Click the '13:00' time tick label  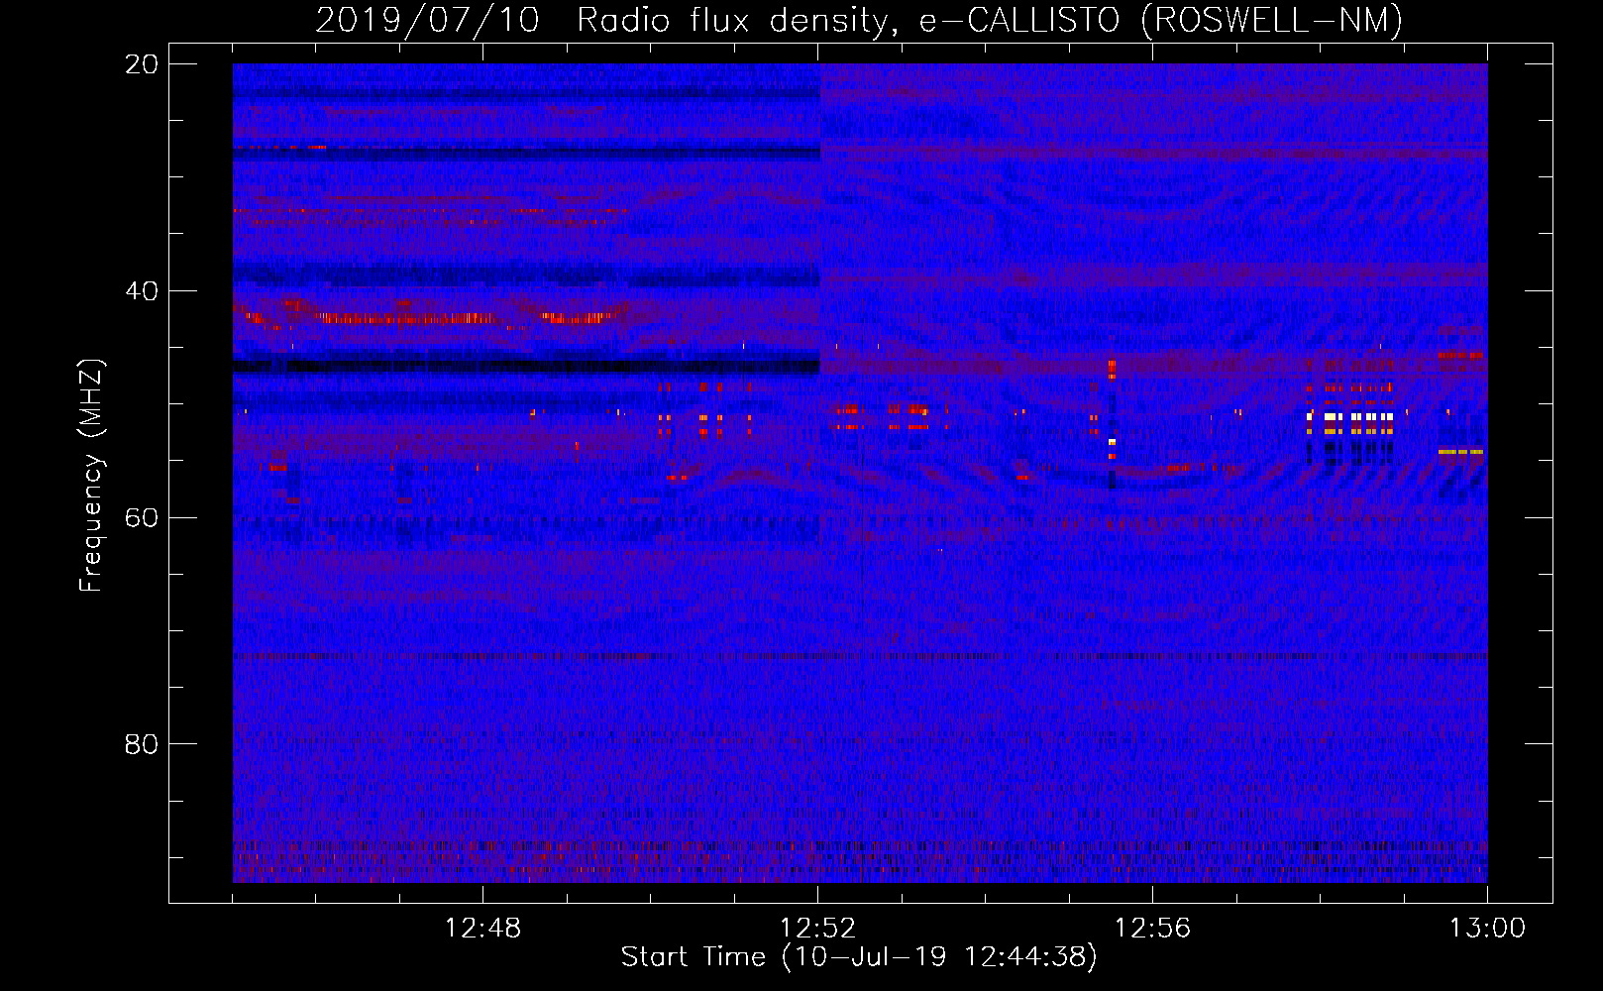pyautogui.click(x=1487, y=929)
